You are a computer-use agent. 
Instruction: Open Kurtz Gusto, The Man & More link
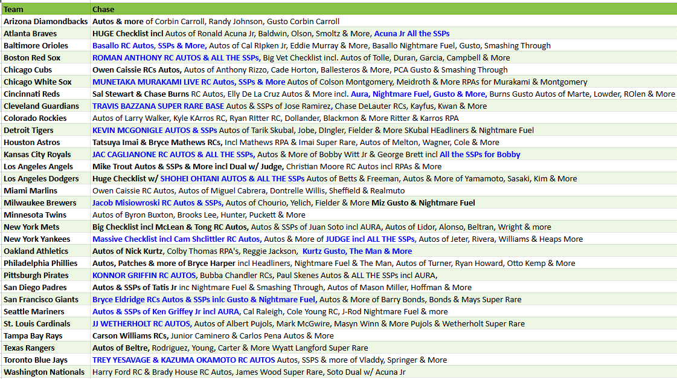(x=357, y=251)
